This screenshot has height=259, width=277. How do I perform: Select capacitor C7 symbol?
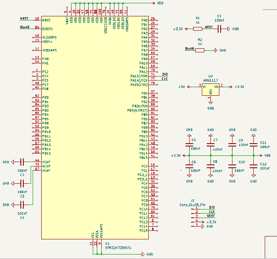(x=210, y=145)
